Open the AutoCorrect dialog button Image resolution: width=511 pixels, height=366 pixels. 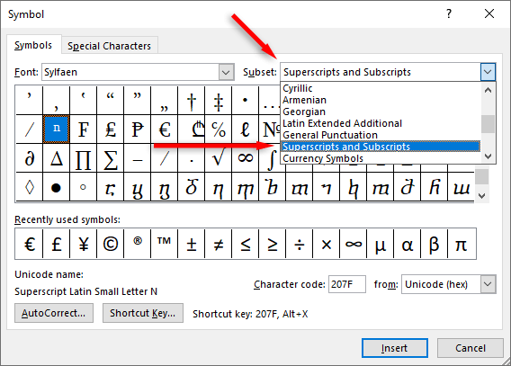54,313
